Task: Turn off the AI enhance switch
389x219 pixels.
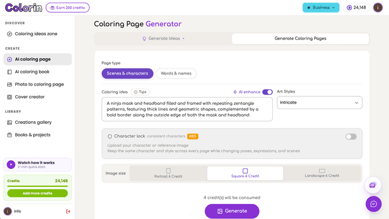Action: coord(267,92)
